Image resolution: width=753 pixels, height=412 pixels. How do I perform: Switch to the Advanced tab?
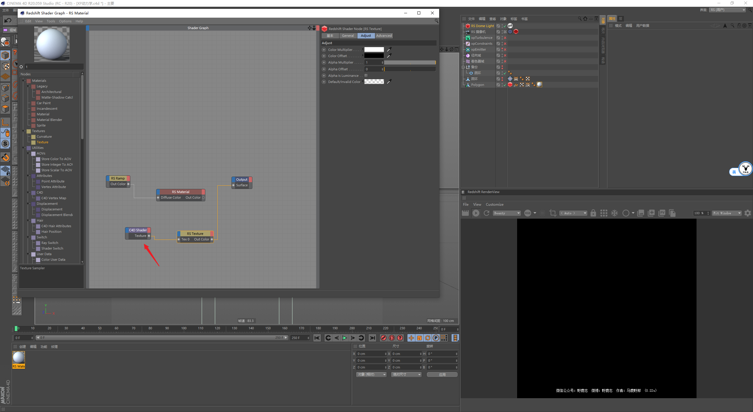(x=384, y=36)
